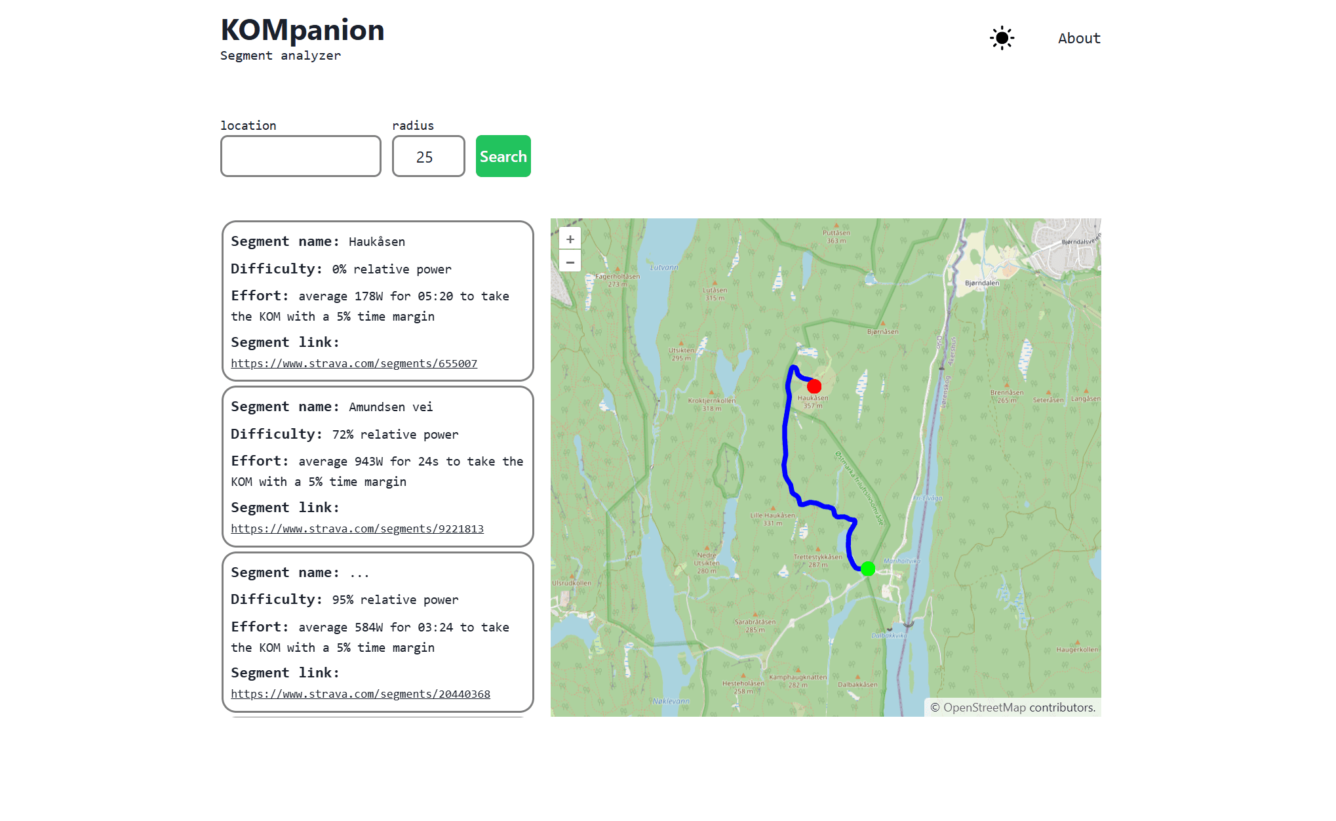This screenshot has width=1336, height=821.
Task: Click the KOMpanion site title
Action: coord(302,30)
